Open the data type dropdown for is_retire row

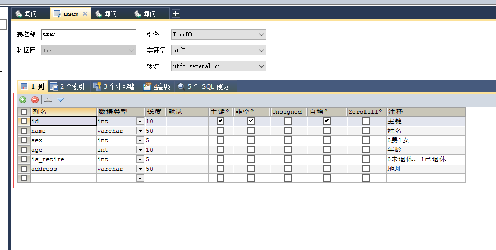(140, 159)
